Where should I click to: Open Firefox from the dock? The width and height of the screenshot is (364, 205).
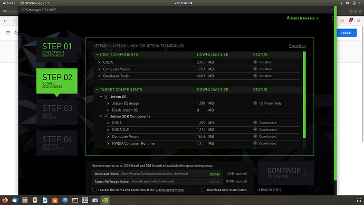(5, 200)
